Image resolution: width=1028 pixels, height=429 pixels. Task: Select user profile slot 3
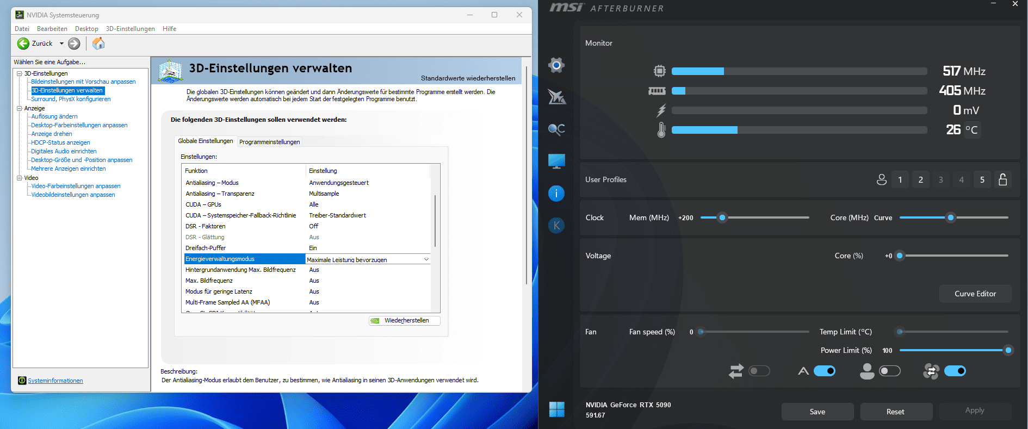941,179
